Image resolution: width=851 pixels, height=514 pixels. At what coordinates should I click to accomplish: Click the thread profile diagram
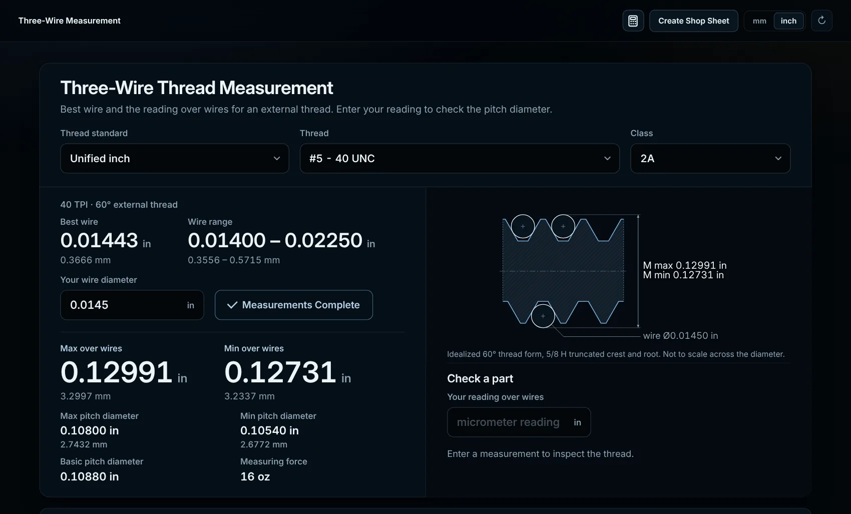pos(570,271)
